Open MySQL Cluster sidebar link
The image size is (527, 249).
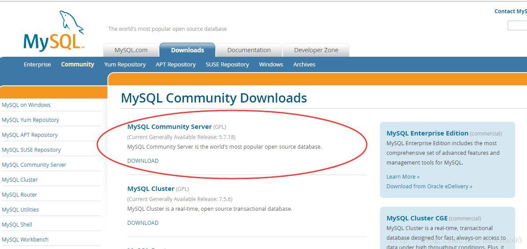click(20, 180)
